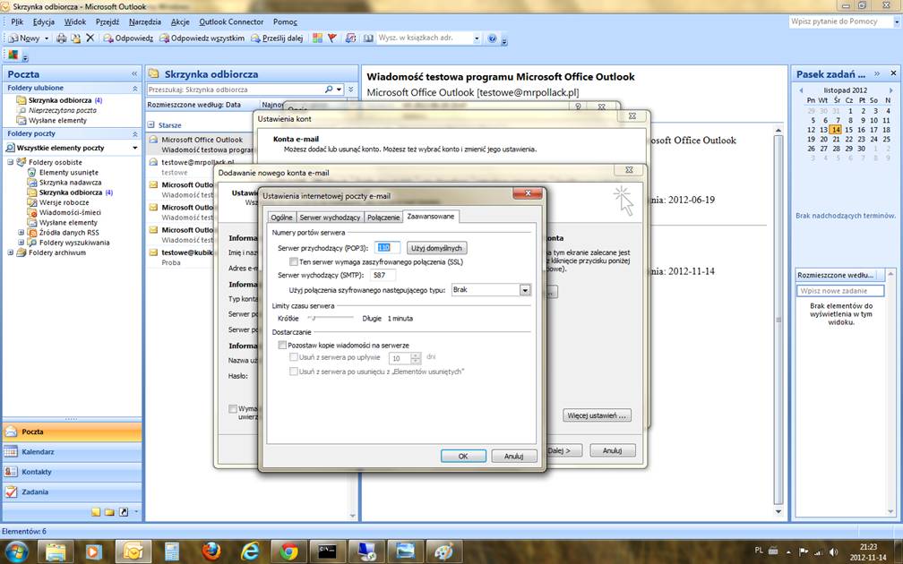Click the Delete (X) icon in the toolbar

click(90, 38)
